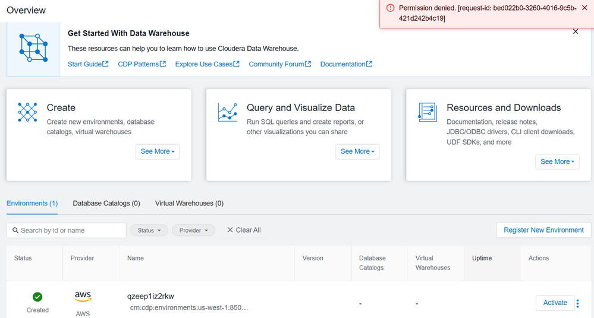Open the Status filter dropdown

click(149, 230)
